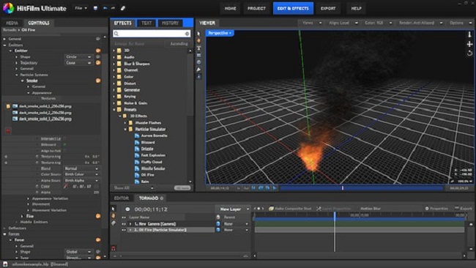Click the HitFilm Ultimate logo icon
This screenshot has height=268, width=476.
tap(8, 8)
